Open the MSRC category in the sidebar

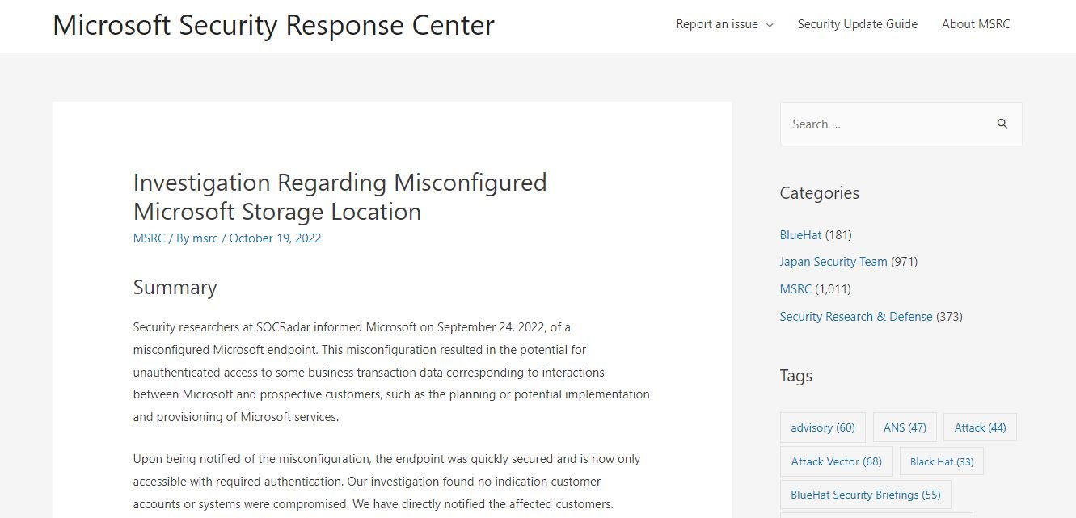pos(795,289)
